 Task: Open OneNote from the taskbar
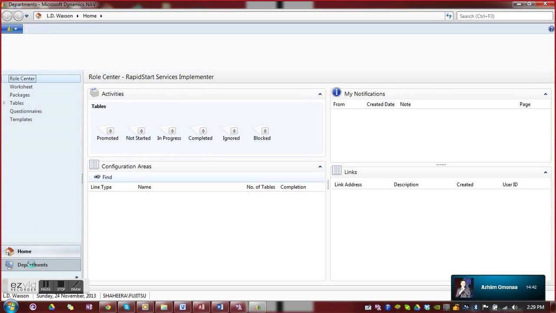pos(89,307)
